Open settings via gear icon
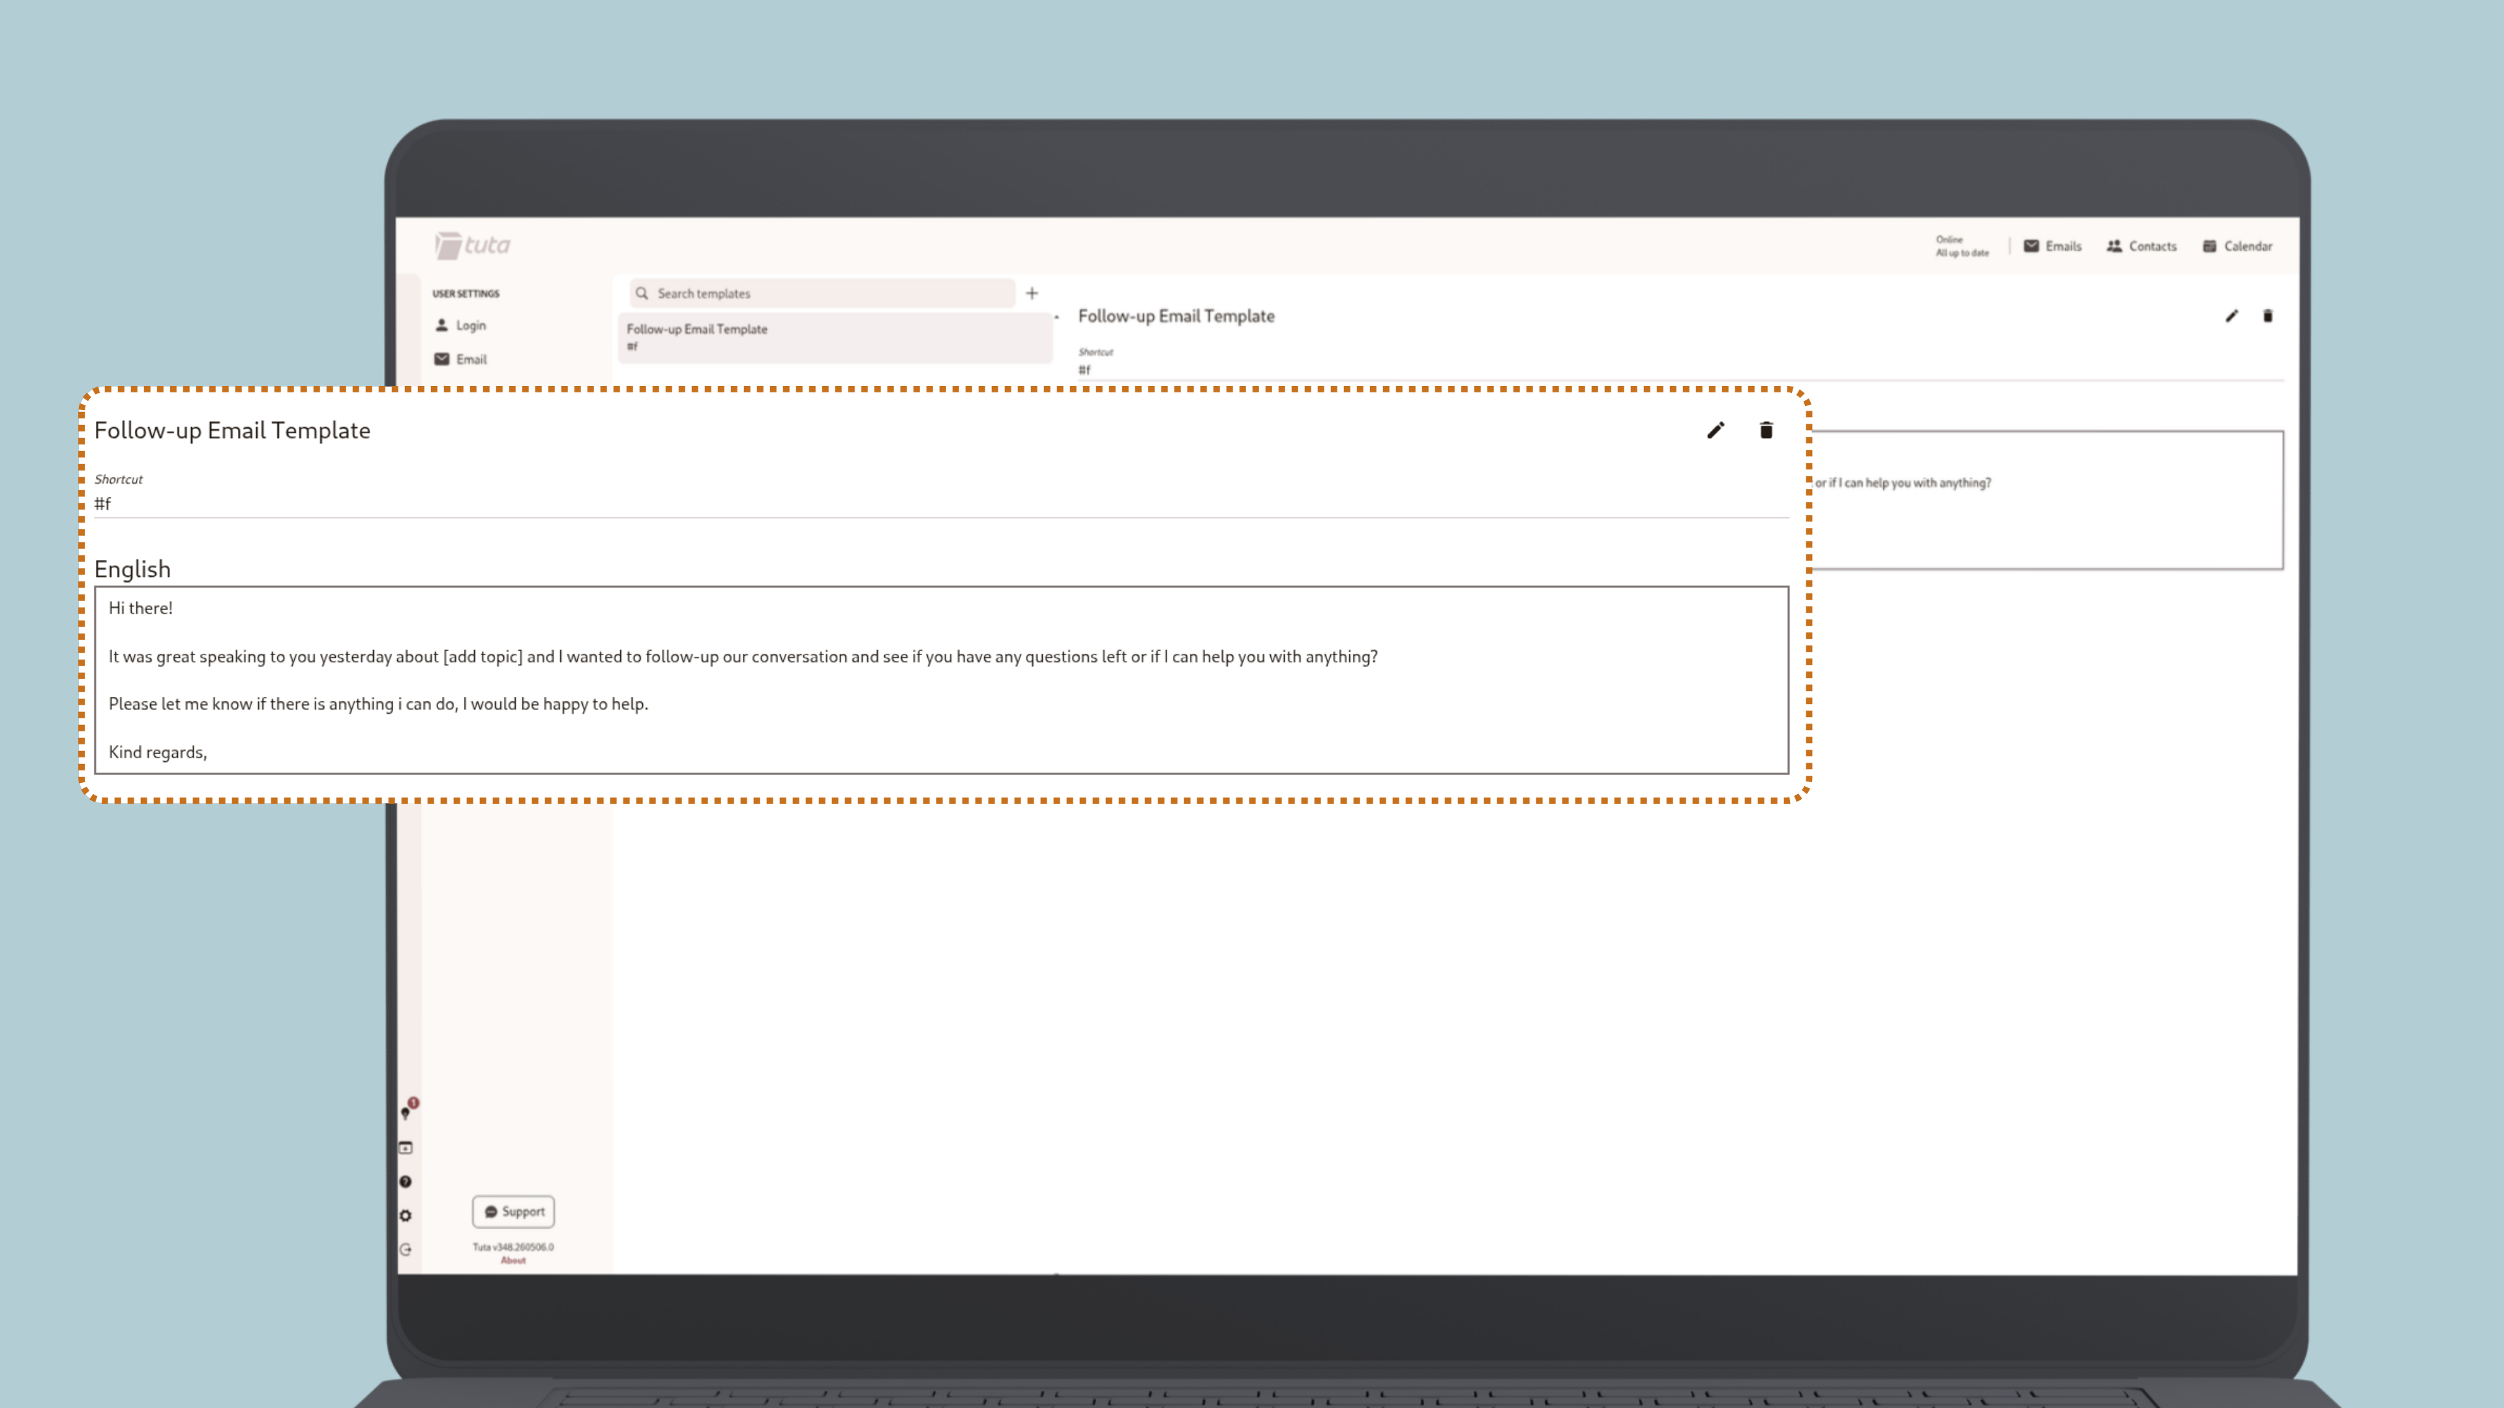Image resolution: width=2504 pixels, height=1408 pixels. click(x=406, y=1216)
